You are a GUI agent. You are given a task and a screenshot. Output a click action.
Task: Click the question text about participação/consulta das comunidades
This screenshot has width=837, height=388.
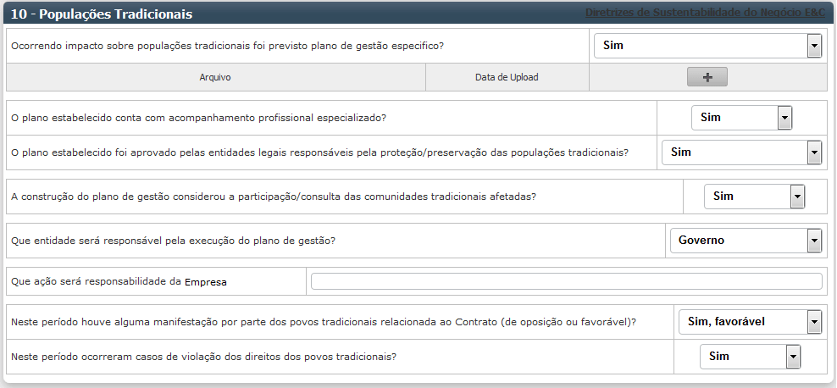[274, 197]
